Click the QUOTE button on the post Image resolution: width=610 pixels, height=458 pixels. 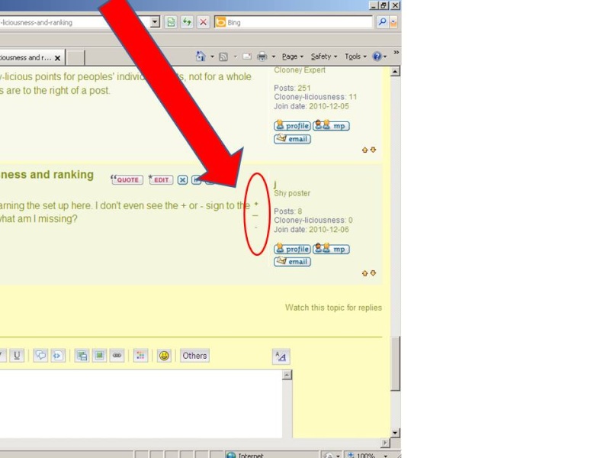(127, 180)
